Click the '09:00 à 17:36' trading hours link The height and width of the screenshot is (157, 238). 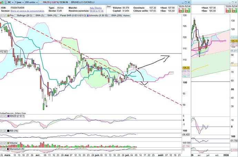pos(97,11)
